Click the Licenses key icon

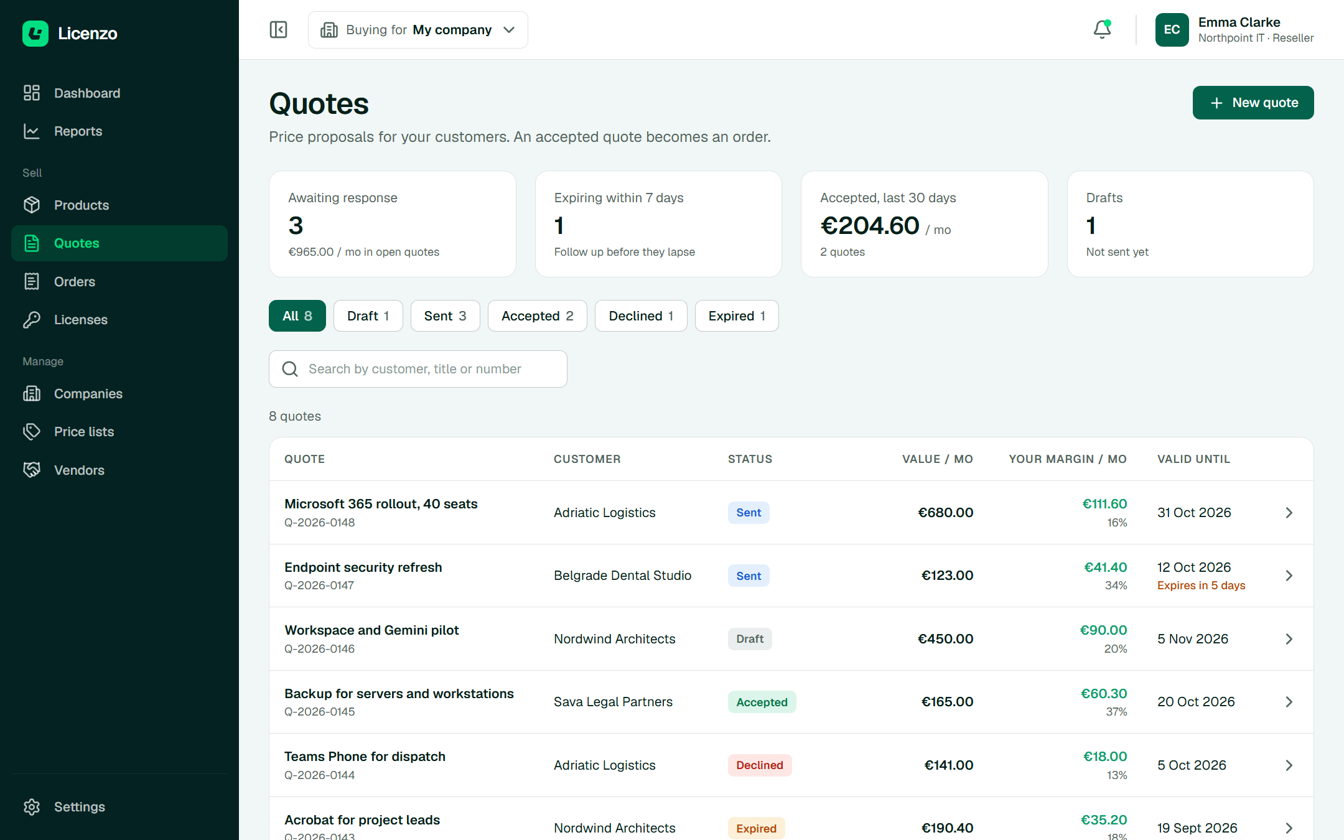pyautogui.click(x=32, y=320)
